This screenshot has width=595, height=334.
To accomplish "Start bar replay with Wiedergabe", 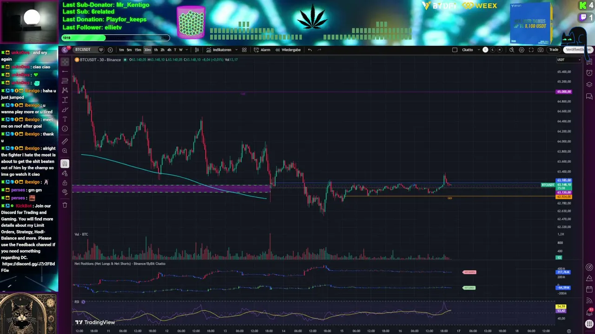I will pos(288,50).
